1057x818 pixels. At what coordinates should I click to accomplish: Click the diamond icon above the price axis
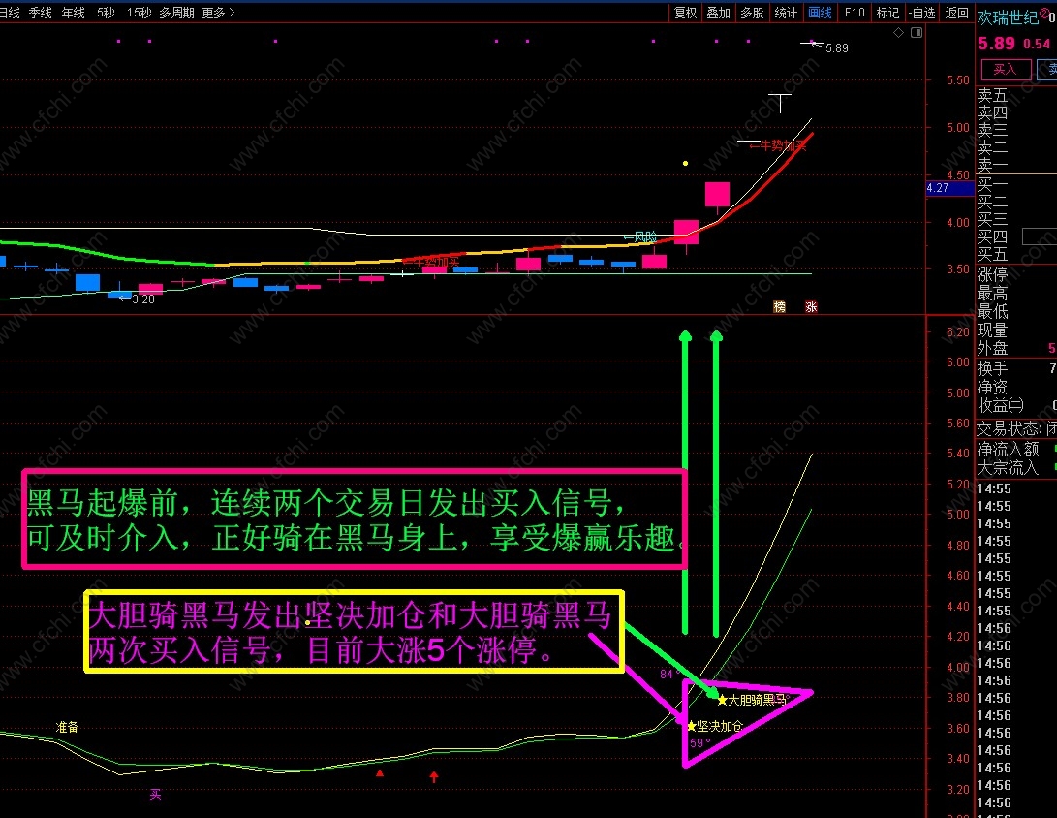click(898, 32)
